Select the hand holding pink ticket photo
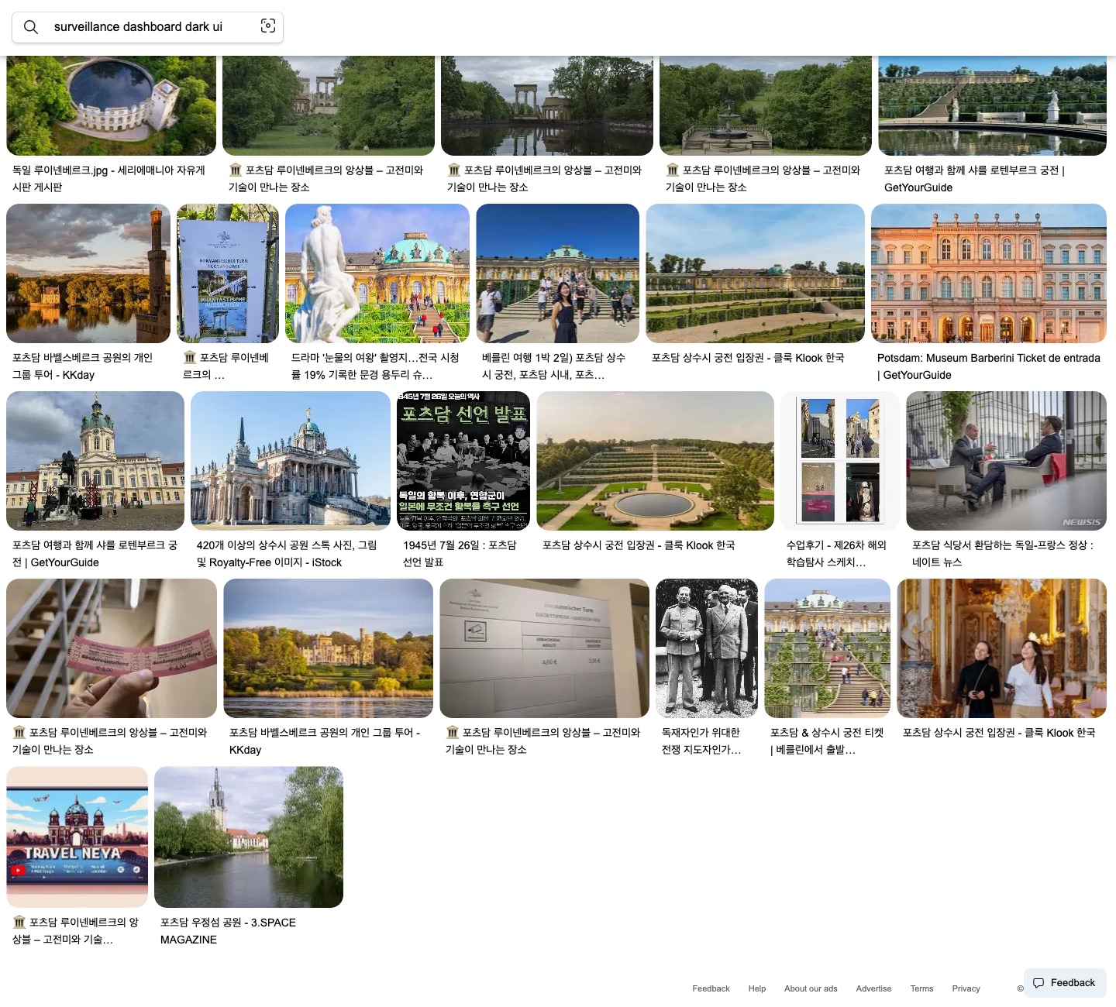Viewport: 1116px width, 1007px height. (x=112, y=648)
